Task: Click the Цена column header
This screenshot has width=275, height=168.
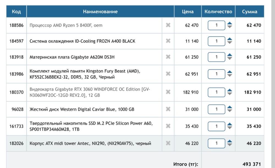Action: 188,11
